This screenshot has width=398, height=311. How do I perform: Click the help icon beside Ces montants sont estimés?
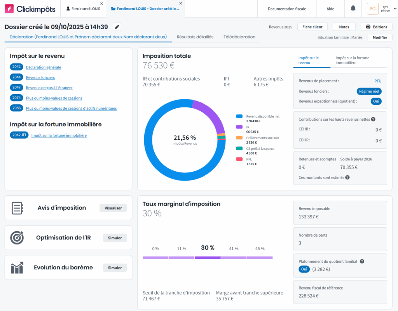(x=347, y=177)
